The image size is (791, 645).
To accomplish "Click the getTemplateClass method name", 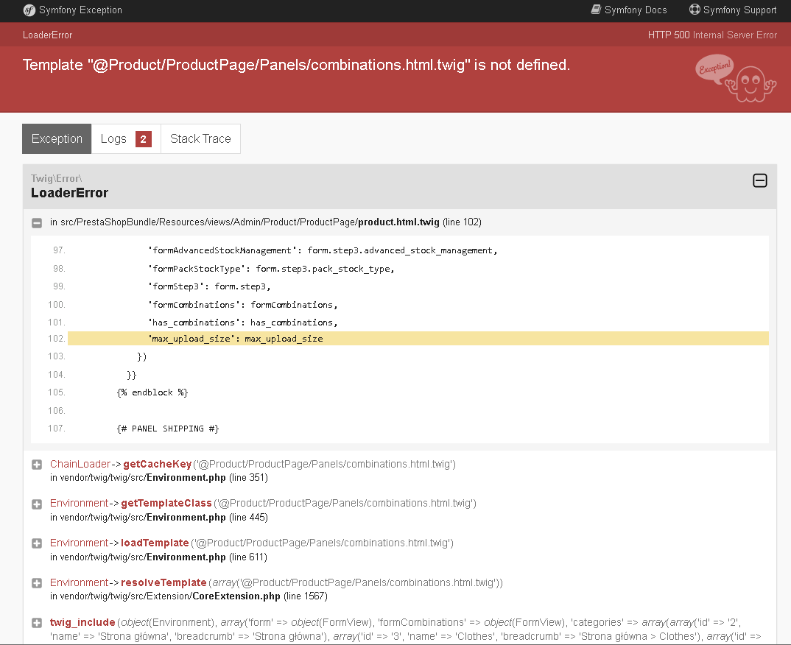I will pos(166,503).
